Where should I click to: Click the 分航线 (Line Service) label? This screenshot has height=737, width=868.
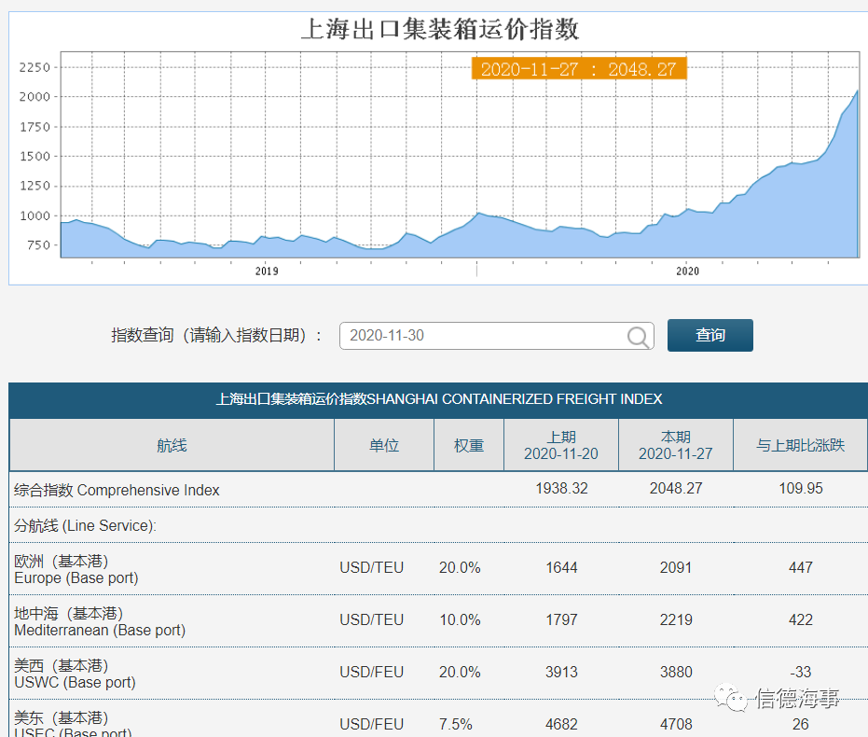pyautogui.click(x=85, y=525)
